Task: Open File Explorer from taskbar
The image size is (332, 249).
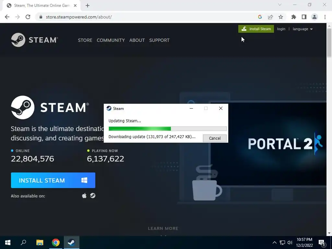Action: click(40, 243)
